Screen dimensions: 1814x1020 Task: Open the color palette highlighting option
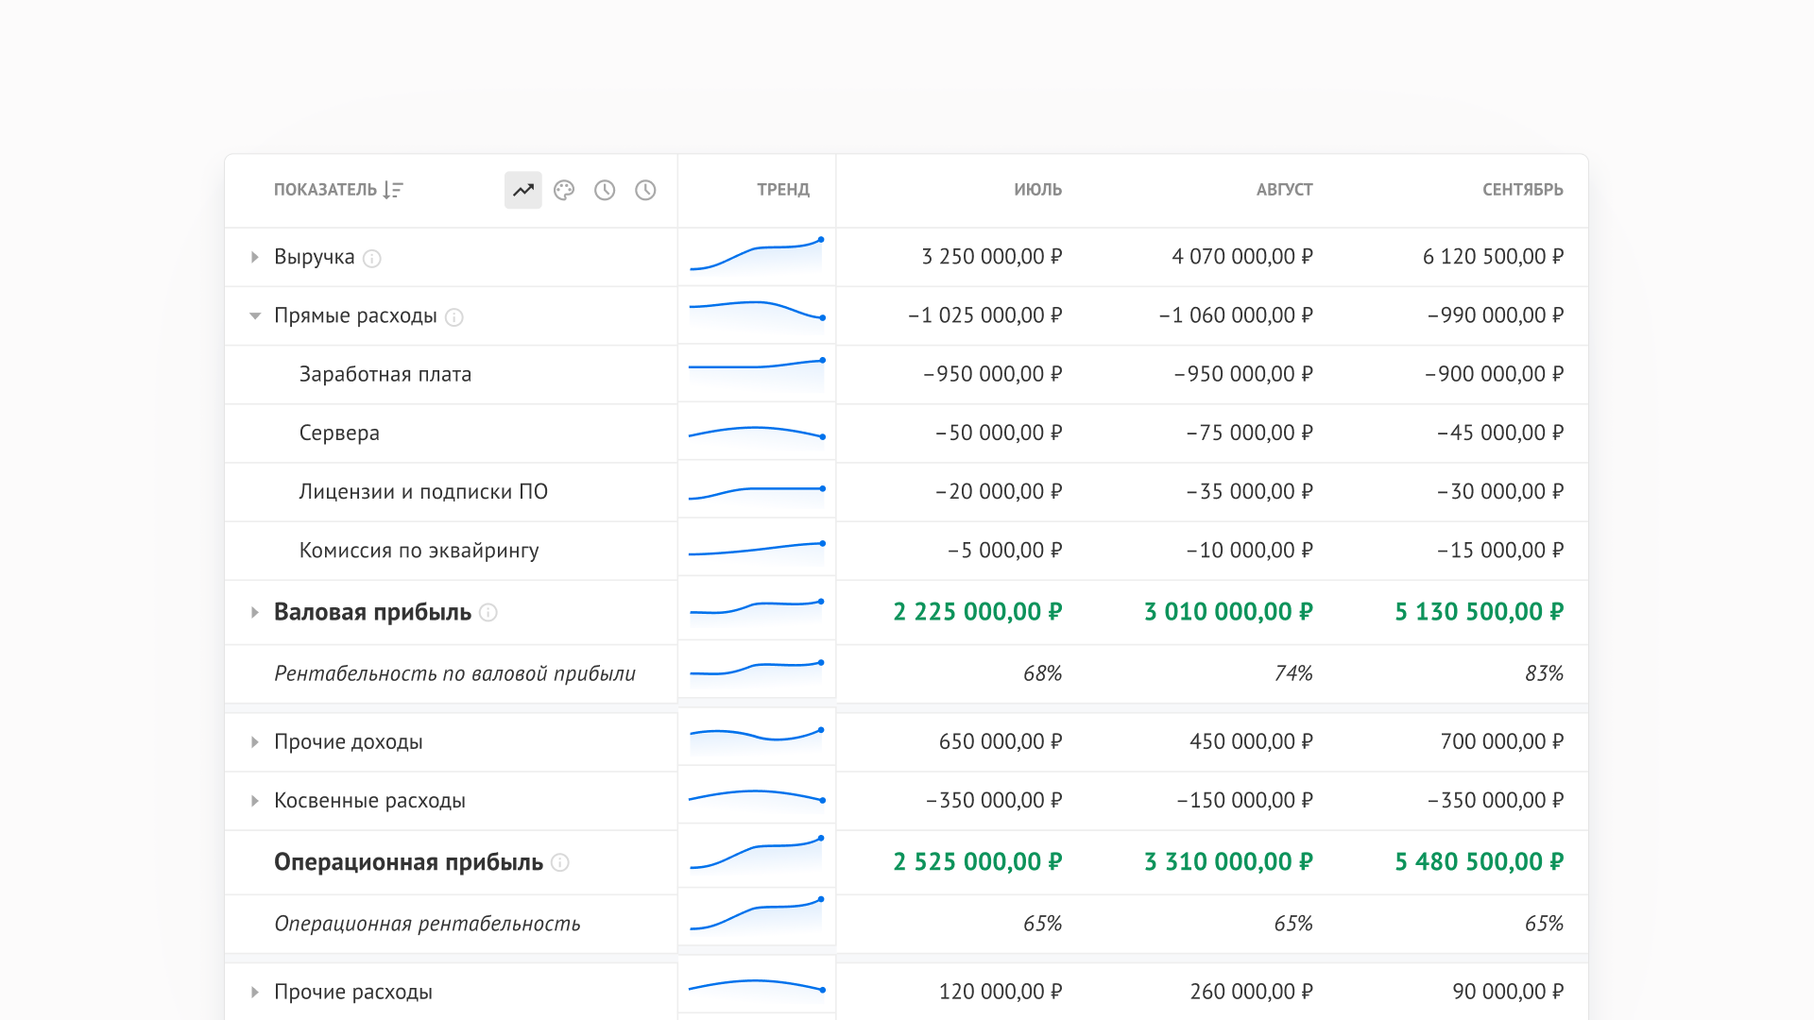[564, 190]
